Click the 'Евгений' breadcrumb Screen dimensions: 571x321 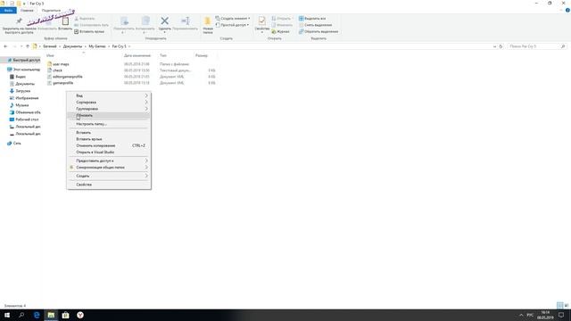50,46
